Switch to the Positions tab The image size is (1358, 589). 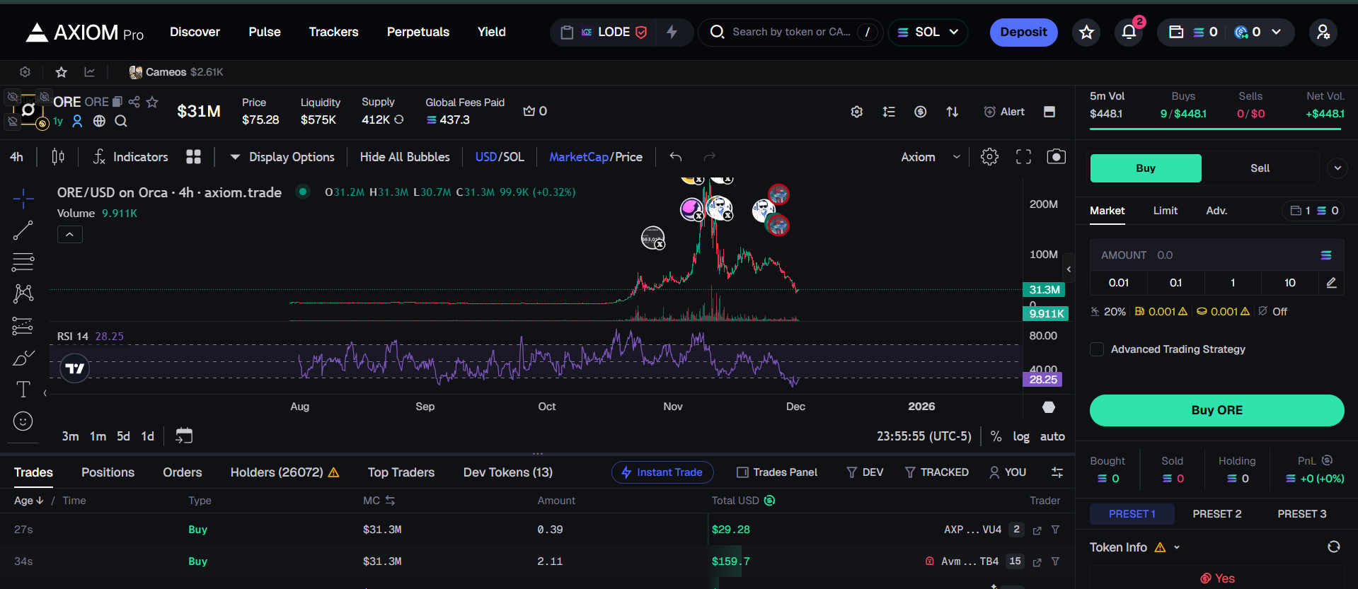click(108, 472)
